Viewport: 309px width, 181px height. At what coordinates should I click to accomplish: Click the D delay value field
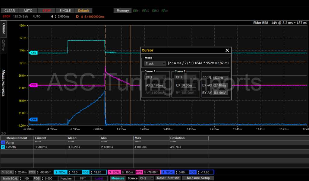94,17
